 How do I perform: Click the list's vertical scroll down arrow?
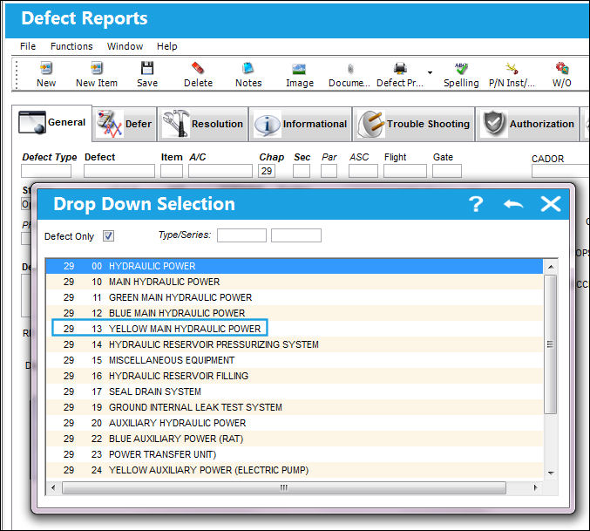(x=551, y=473)
